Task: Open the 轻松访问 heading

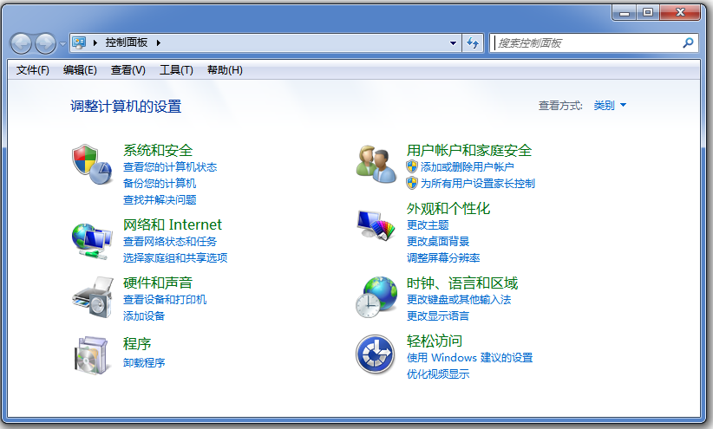Action: coord(435,341)
